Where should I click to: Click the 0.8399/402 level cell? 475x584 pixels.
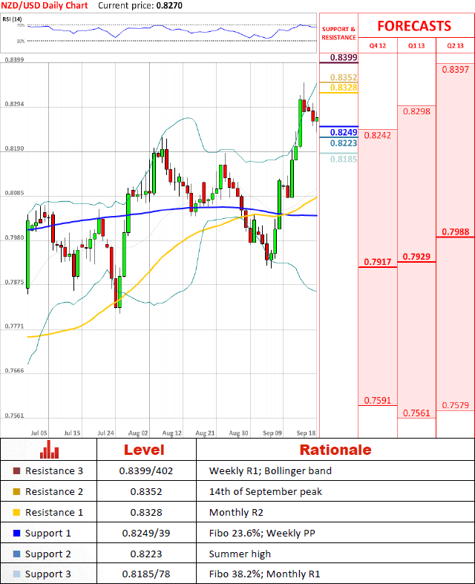(146, 470)
